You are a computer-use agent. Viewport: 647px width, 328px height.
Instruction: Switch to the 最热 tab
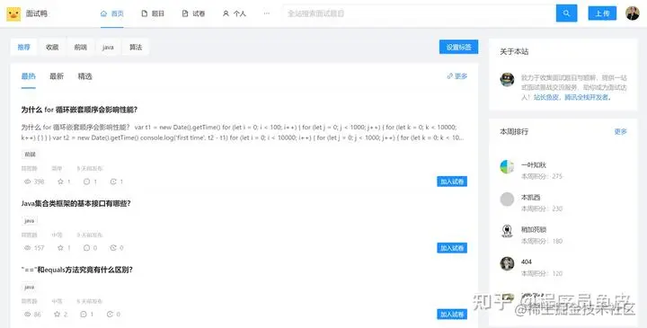(x=29, y=76)
